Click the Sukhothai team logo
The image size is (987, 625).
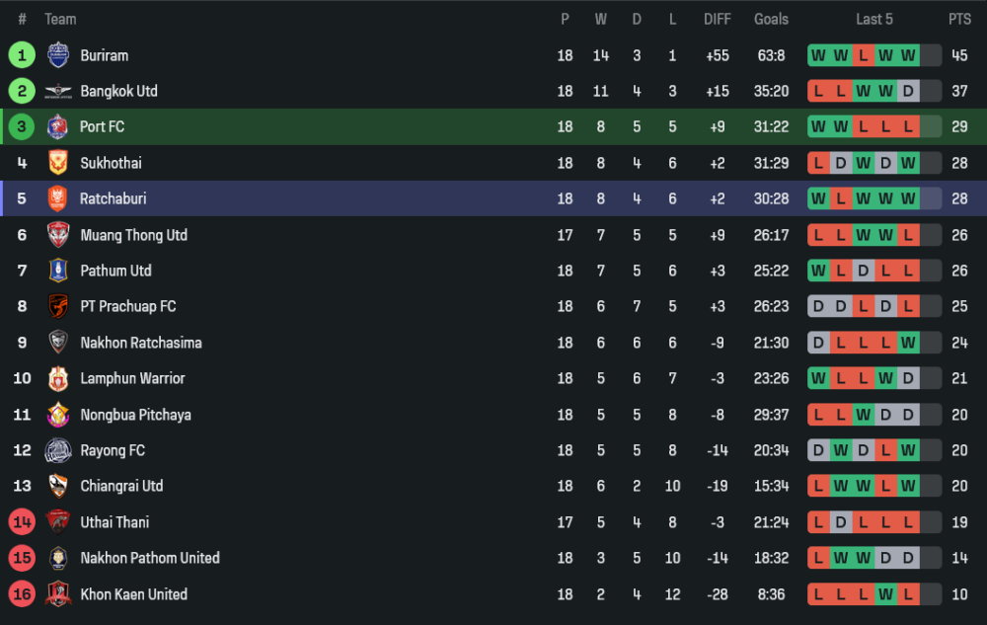pyautogui.click(x=58, y=163)
